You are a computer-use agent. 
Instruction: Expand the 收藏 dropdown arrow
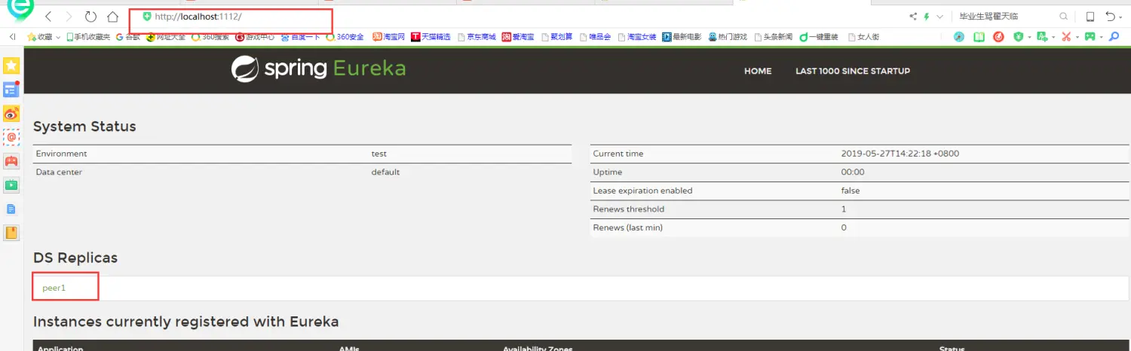(58, 37)
